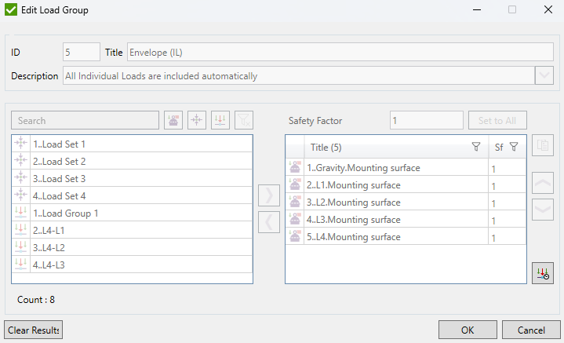Open the Sf column filter funnel
The height and width of the screenshot is (343, 564).
514,147
